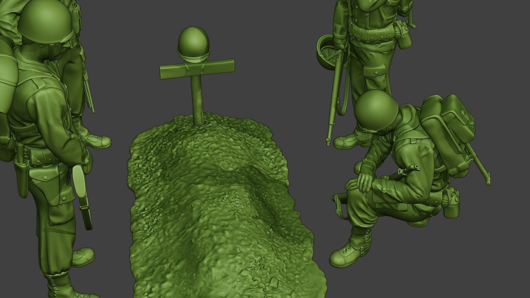Click the holster on left soldier's belt
The image size is (530, 298).
click(22, 177)
